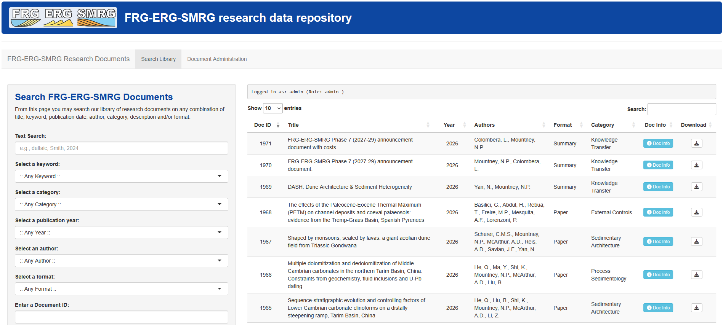Select the 'Logged in as: admin' status text
Viewport: 723px width, 325px height.
(297, 92)
